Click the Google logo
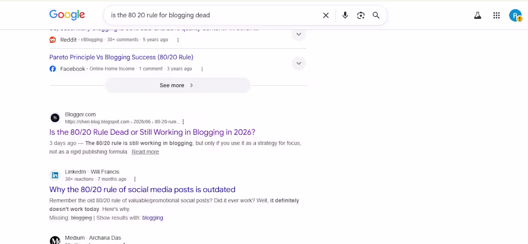The width and height of the screenshot is (528, 244). click(67, 15)
